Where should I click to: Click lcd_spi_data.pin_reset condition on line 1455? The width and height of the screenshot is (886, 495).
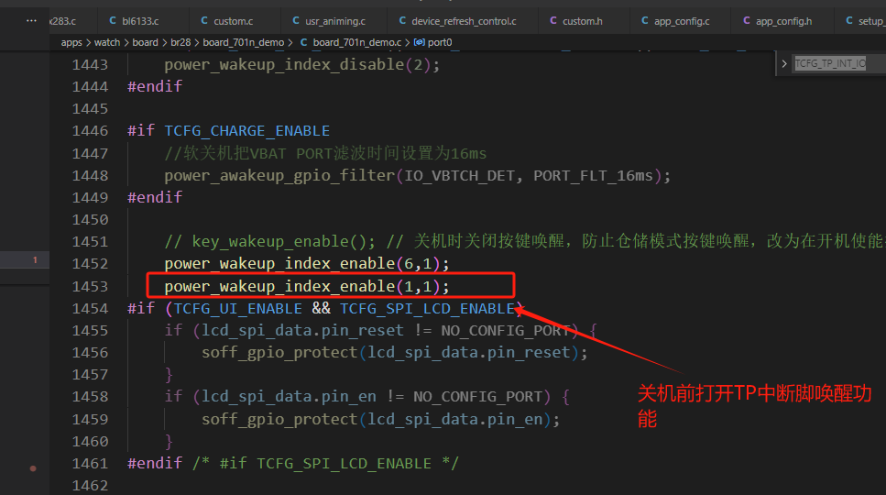click(x=303, y=331)
